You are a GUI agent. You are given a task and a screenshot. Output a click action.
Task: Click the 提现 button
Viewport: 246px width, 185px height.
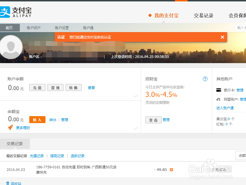(55, 87)
